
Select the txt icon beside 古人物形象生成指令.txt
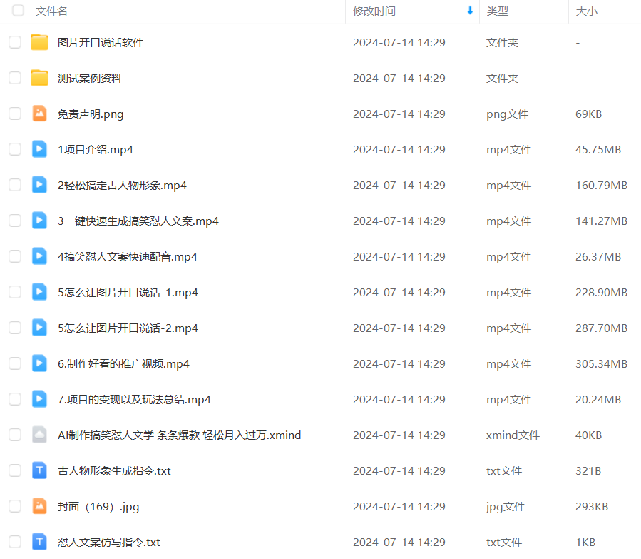(x=39, y=470)
